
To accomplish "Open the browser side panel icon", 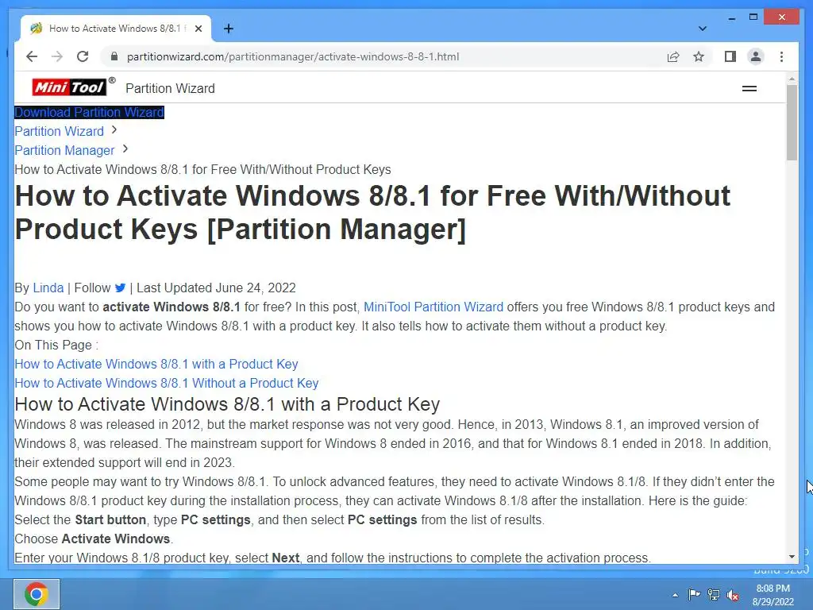I will 730,56.
